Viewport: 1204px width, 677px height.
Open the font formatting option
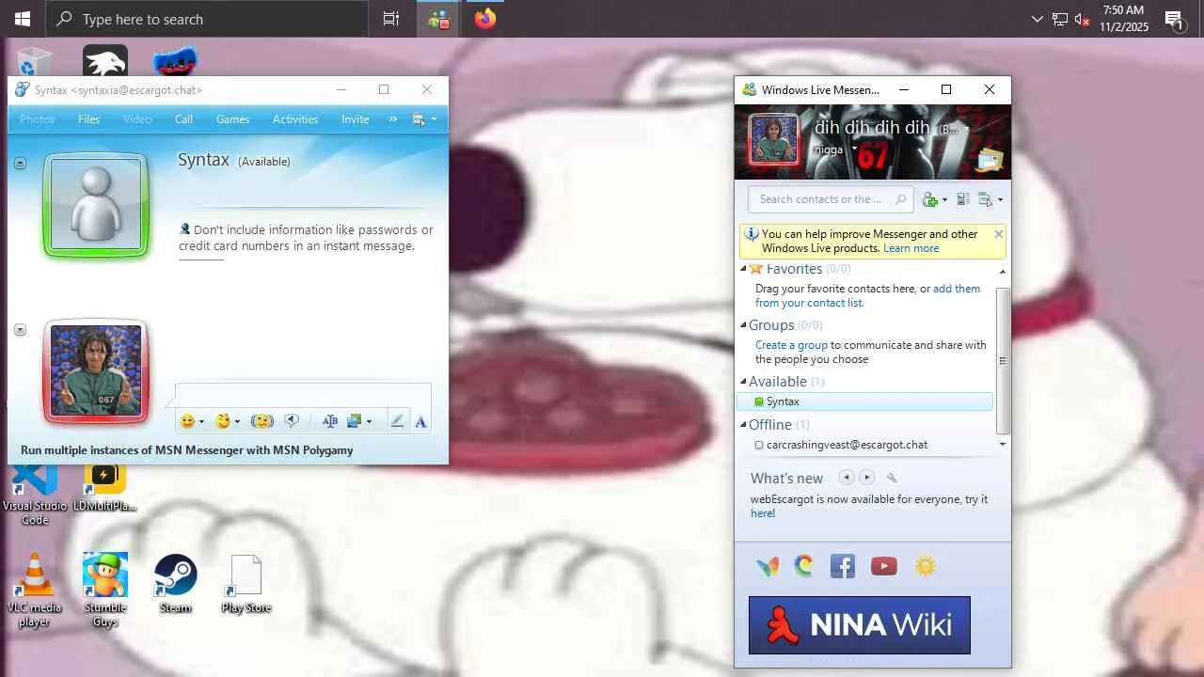coord(420,421)
